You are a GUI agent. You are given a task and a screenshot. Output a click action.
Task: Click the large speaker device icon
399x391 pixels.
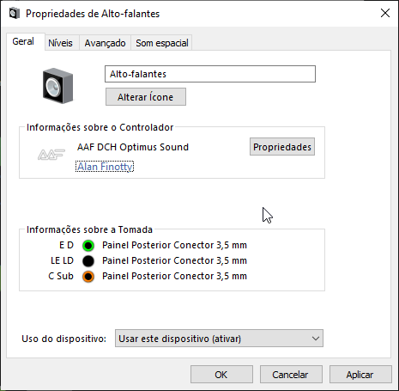tap(57, 86)
